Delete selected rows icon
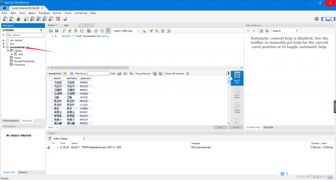 click(131, 74)
